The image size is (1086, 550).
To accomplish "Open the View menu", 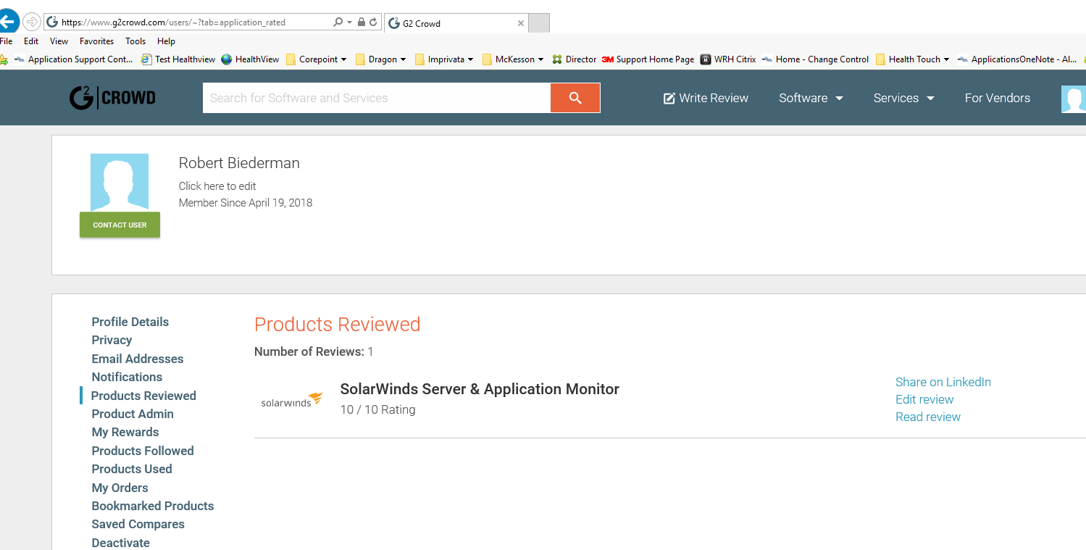I will click(59, 41).
